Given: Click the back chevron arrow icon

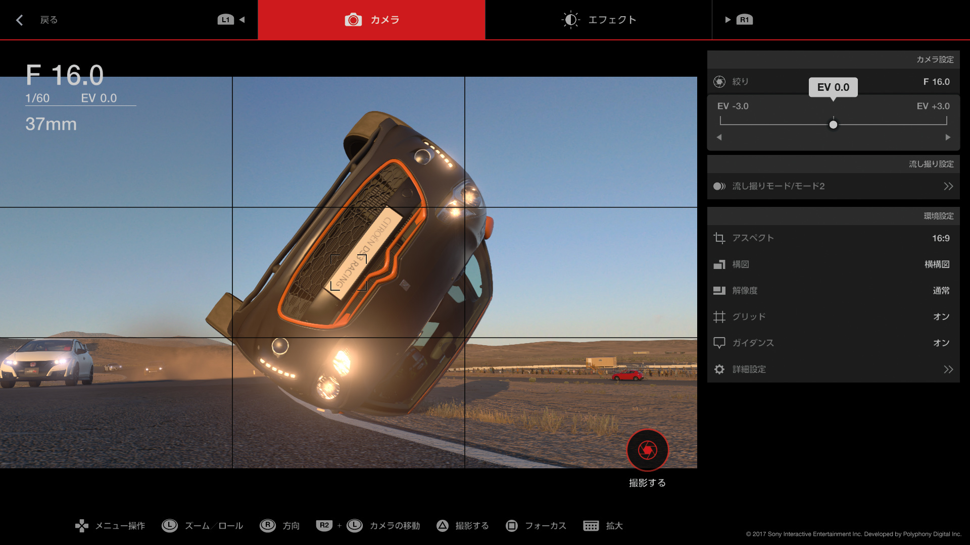Looking at the screenshot, I should coord(20,20).
